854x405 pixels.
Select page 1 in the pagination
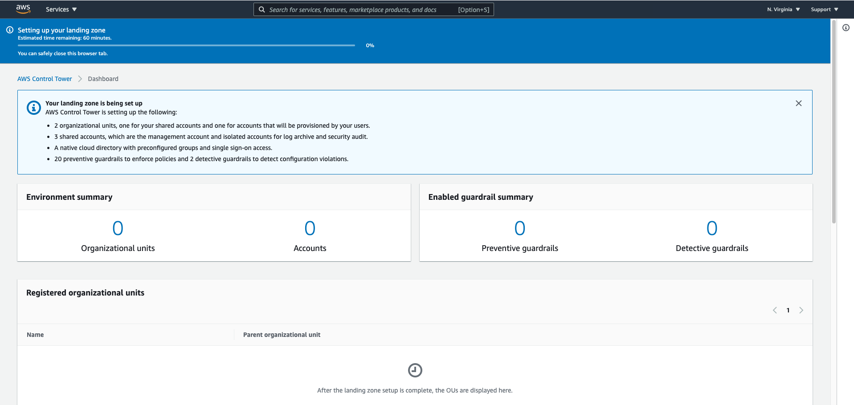[788, 310]
